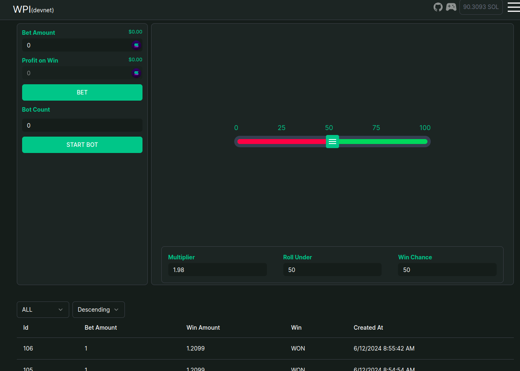Click the slider label 100
This screenshot has width=520, height=371.
[x=425, y=128]
